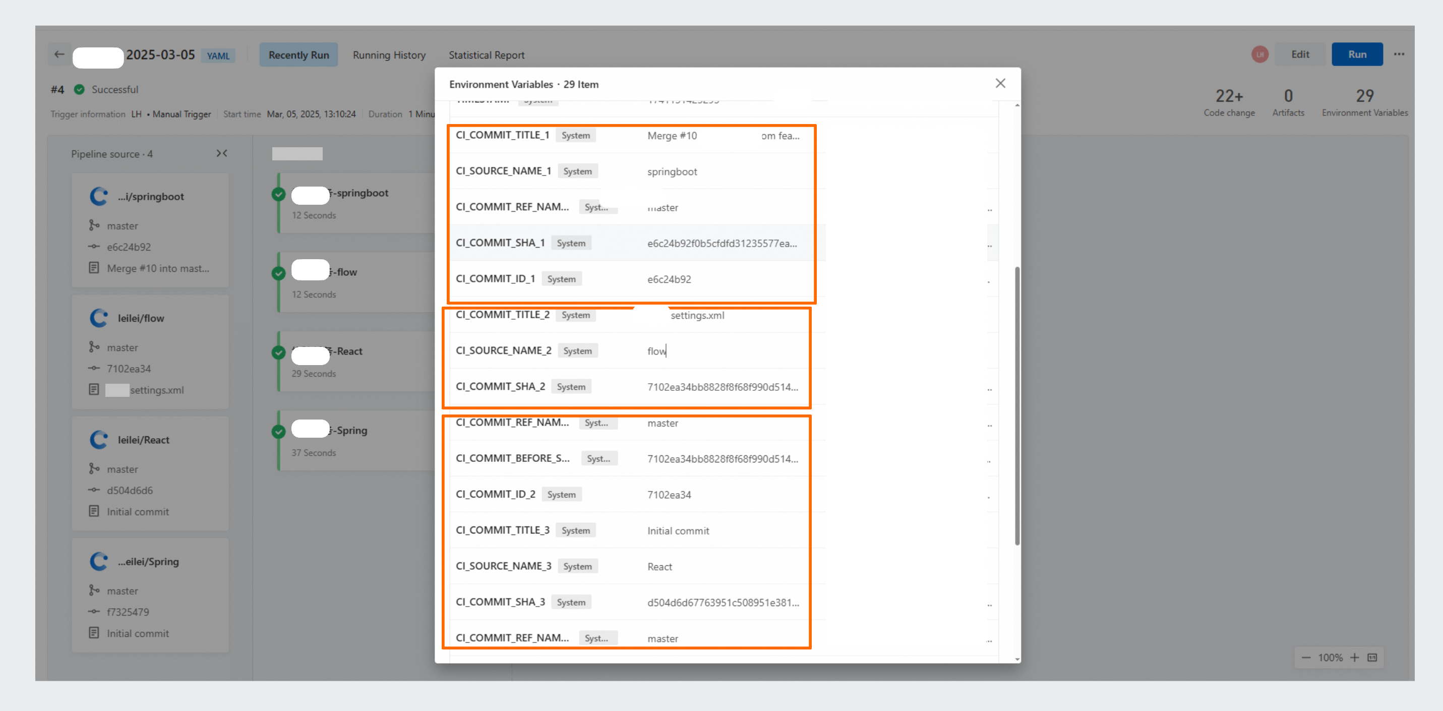
Task: Click the back arrow icon
Action: click(59, 54)
